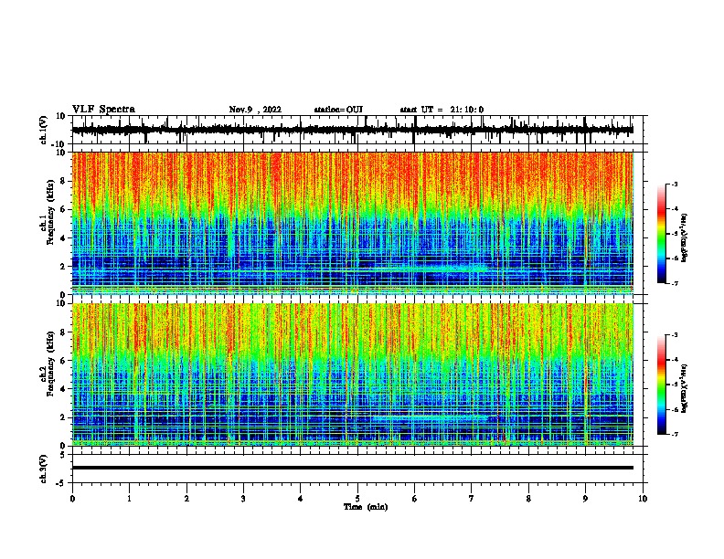Click the ch.2 frequency axis "8" tick label
The height and width of the screenshot is (559, 724).
point(63,332)
